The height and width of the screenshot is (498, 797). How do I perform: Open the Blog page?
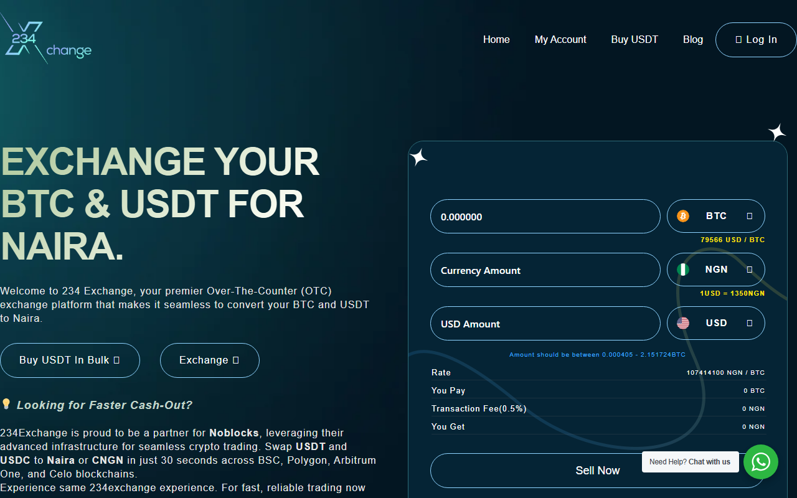point(693,39)
